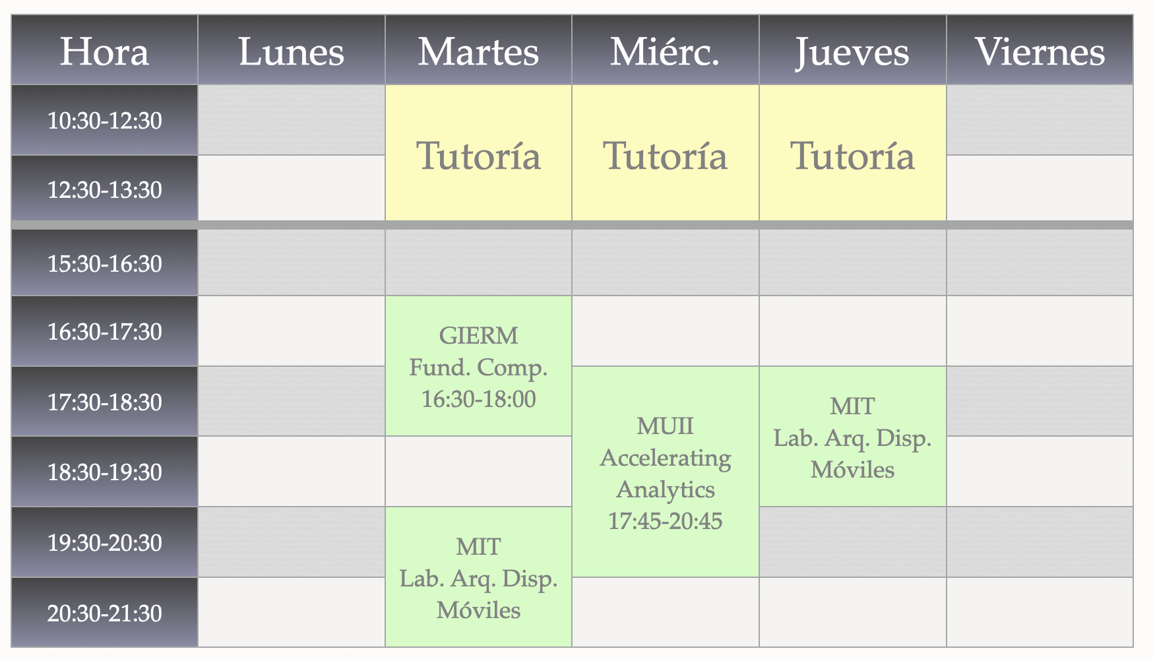Screen dimensions: 1153x661
Task: Select the 10:30-12:30 time row label
Action: (x=104, y=120)
